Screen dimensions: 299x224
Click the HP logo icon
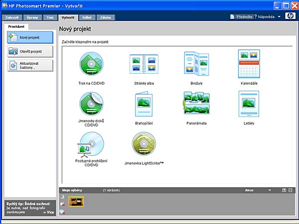point(291,16)
